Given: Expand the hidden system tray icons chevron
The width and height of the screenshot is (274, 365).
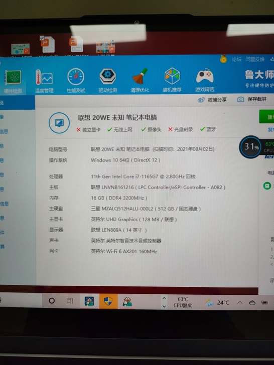Looking at the screenshot, I should (x=240, y=303).
